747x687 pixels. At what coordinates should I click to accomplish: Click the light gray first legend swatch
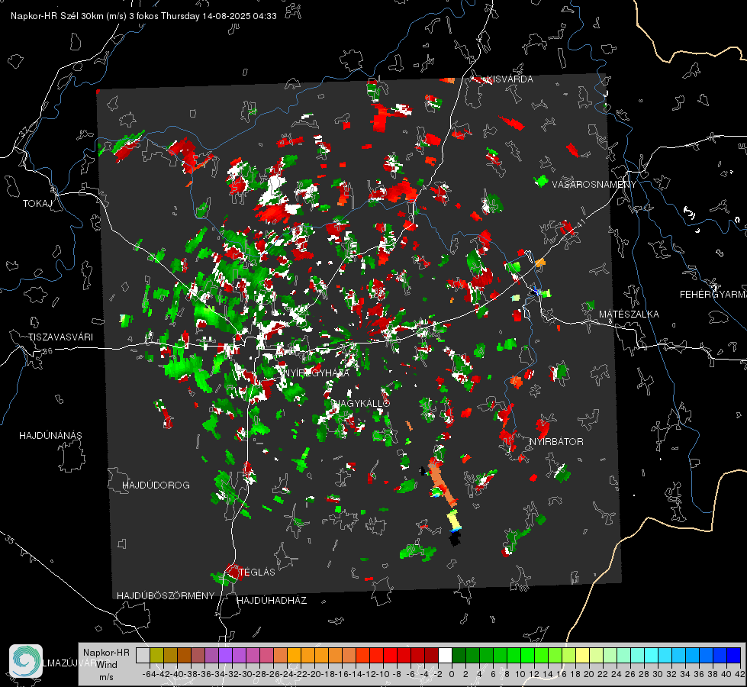click(x=143, y=655)
